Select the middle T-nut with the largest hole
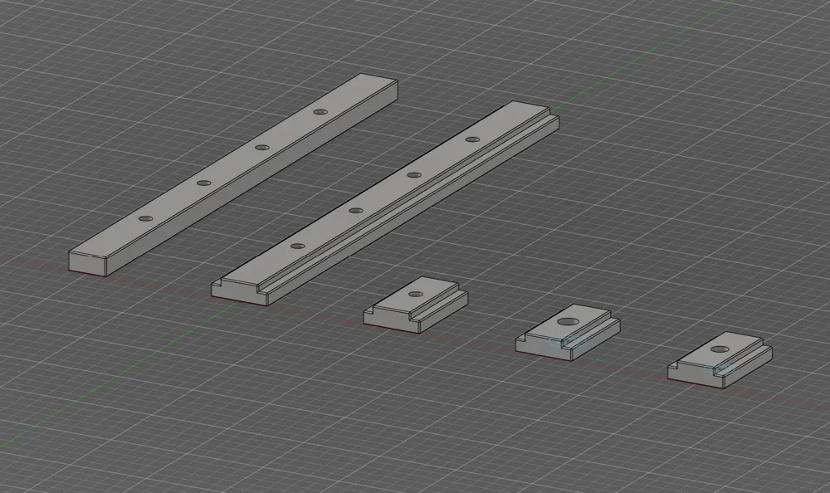 [x=568, y=331]
